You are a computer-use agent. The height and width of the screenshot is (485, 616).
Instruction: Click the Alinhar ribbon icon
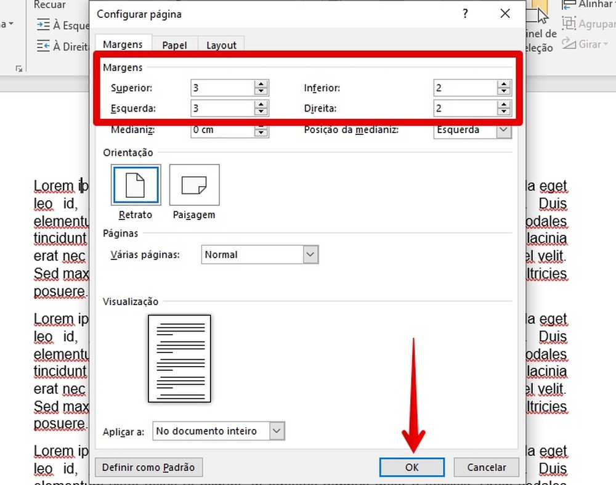click(x=569, y=5)
